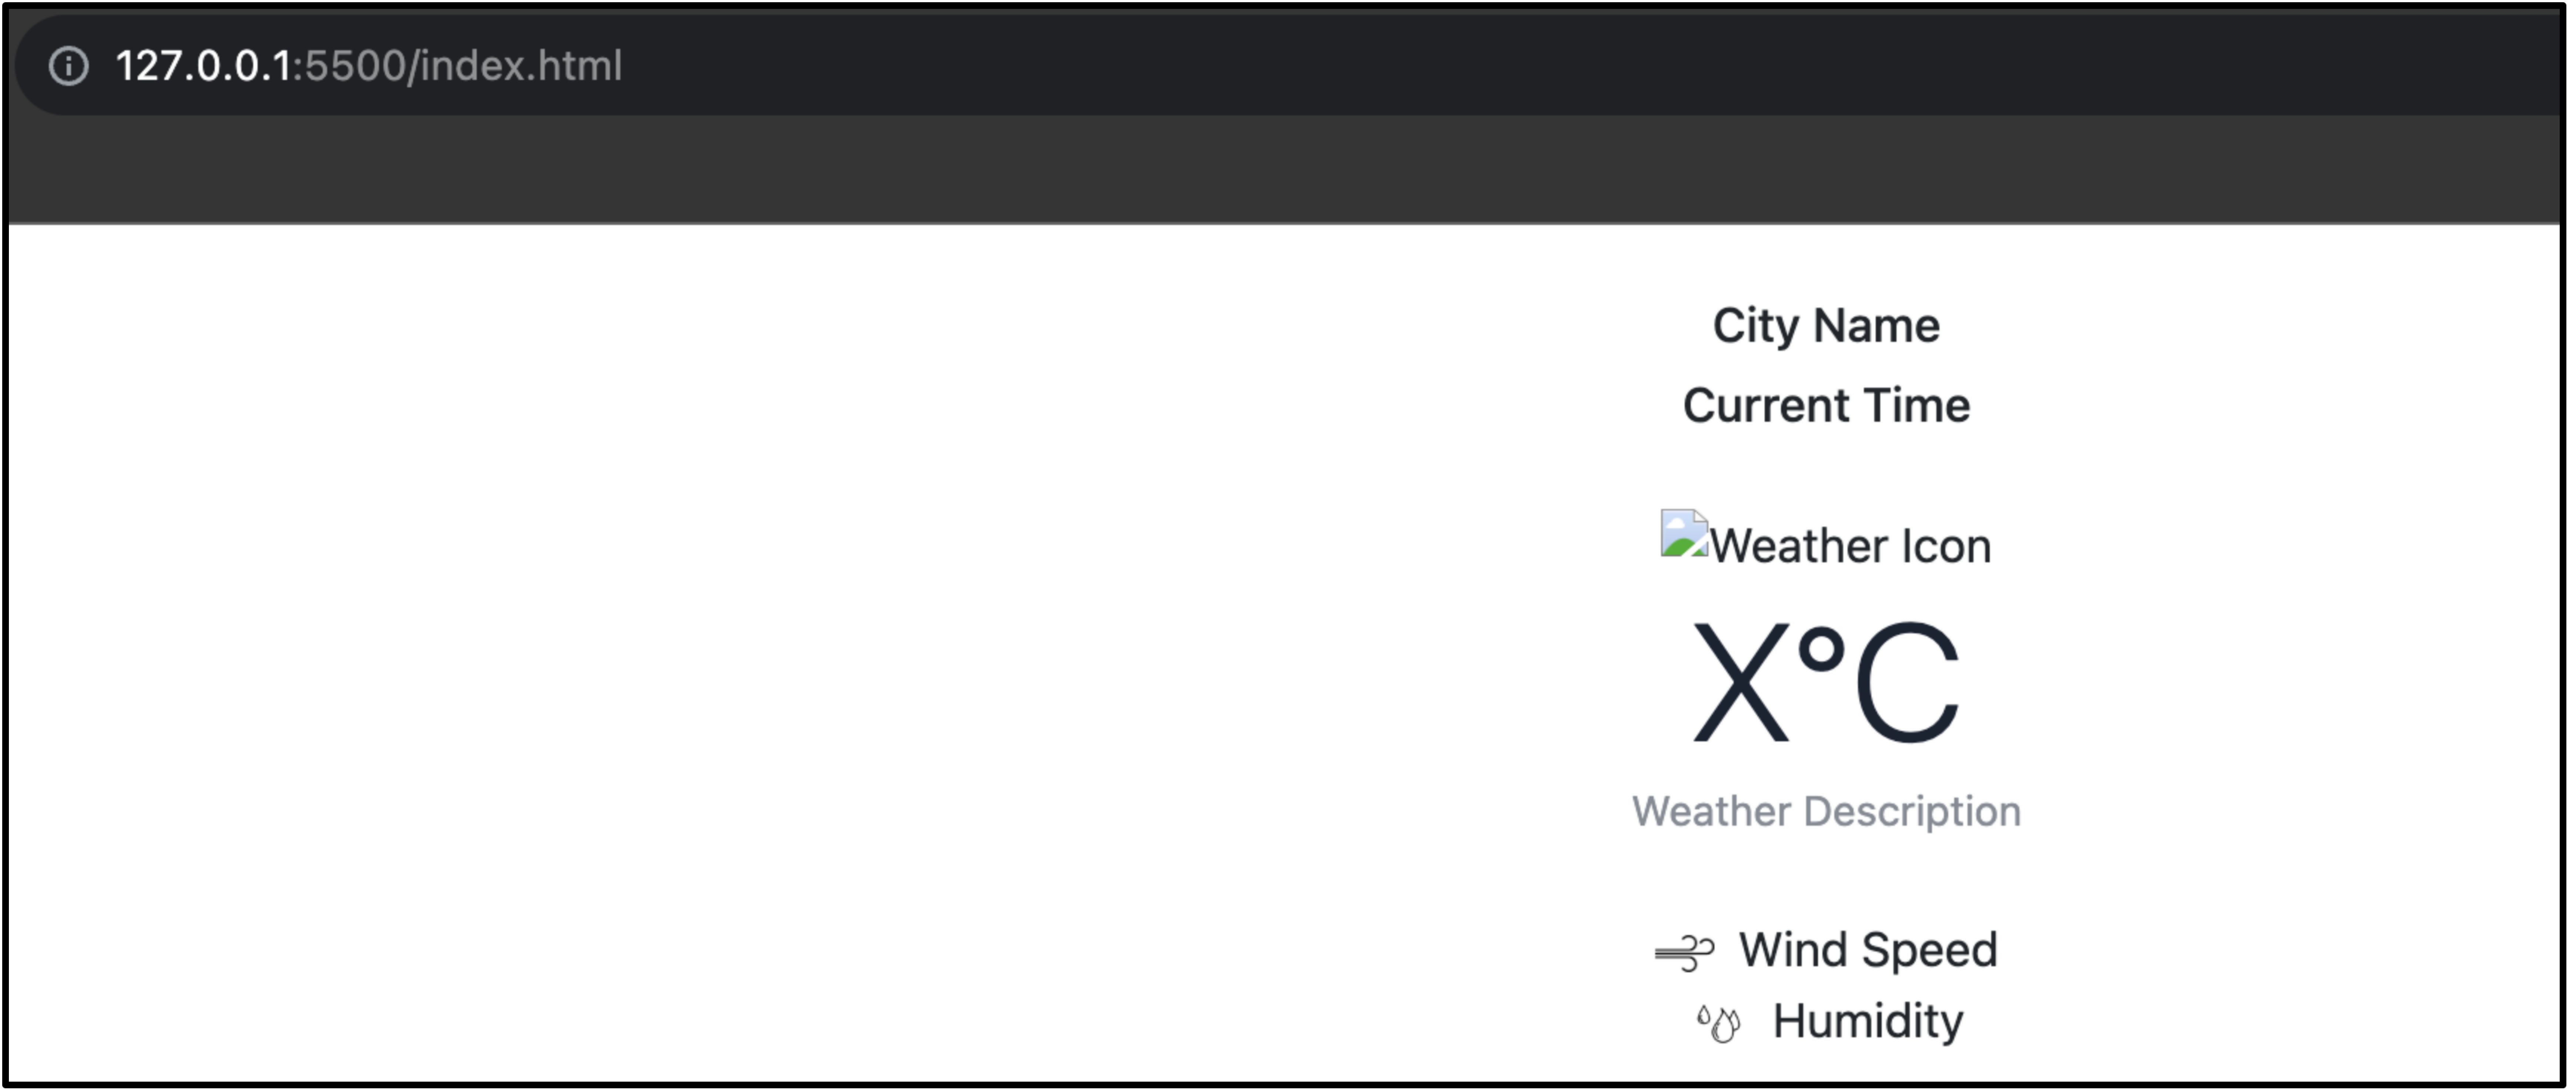Viewport: 2576px width, 1092px height.
Task: Select the Current Time heading
Action: [x=1826, y=406]
